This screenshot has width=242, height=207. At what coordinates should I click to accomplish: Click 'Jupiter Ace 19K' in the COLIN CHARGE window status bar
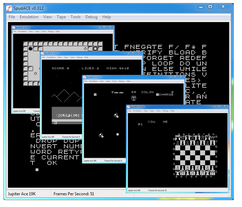90,161
